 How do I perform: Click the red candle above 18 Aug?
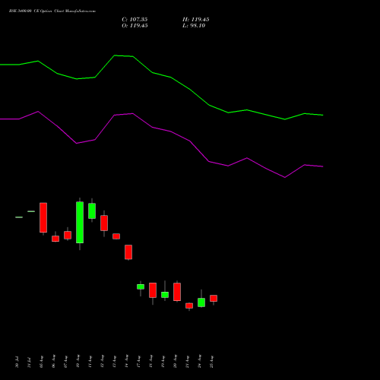153,290
